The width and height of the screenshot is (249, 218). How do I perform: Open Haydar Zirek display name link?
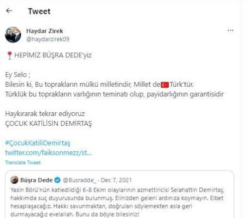(44, 31)
